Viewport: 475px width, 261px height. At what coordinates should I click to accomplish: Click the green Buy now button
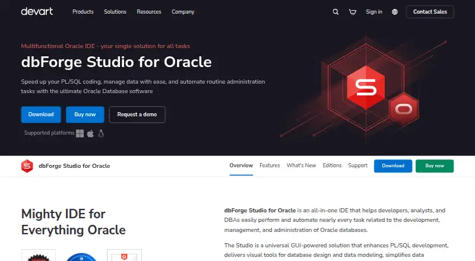click(435, 166)
